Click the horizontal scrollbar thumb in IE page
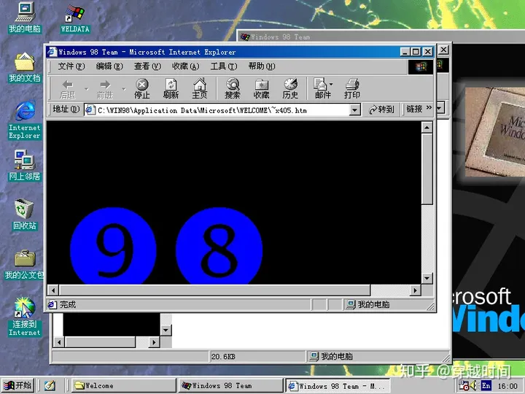Viewport: 525px width, 394px height. click(x=214, y=290)
